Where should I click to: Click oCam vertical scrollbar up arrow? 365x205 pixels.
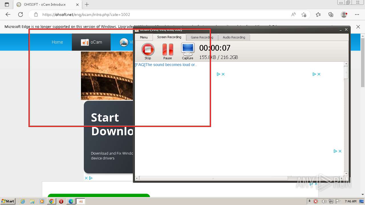point(346,64)
